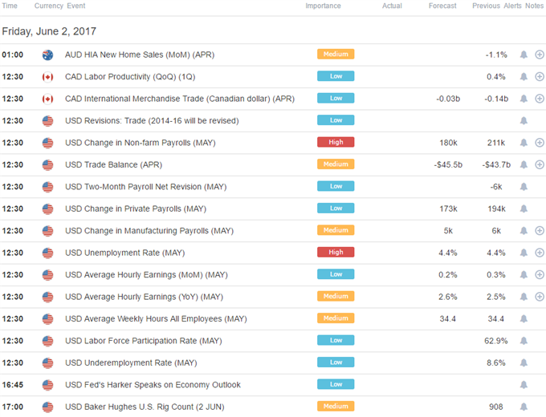Image resolution: width=546 pixels, height=417 pixels.
Task: Click the Forecast column header
Action: (x=442, y=6)
